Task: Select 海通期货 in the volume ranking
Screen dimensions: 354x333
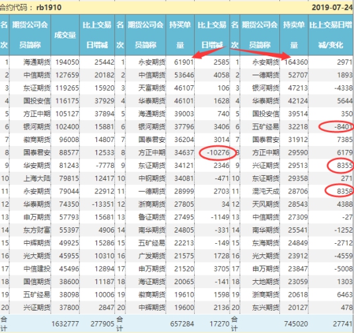Action: pyautogui.click(x=37, y=62)
